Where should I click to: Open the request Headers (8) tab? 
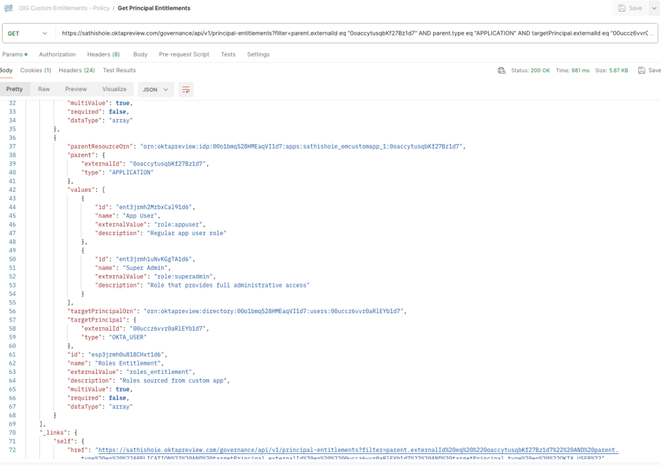[103, 54]
